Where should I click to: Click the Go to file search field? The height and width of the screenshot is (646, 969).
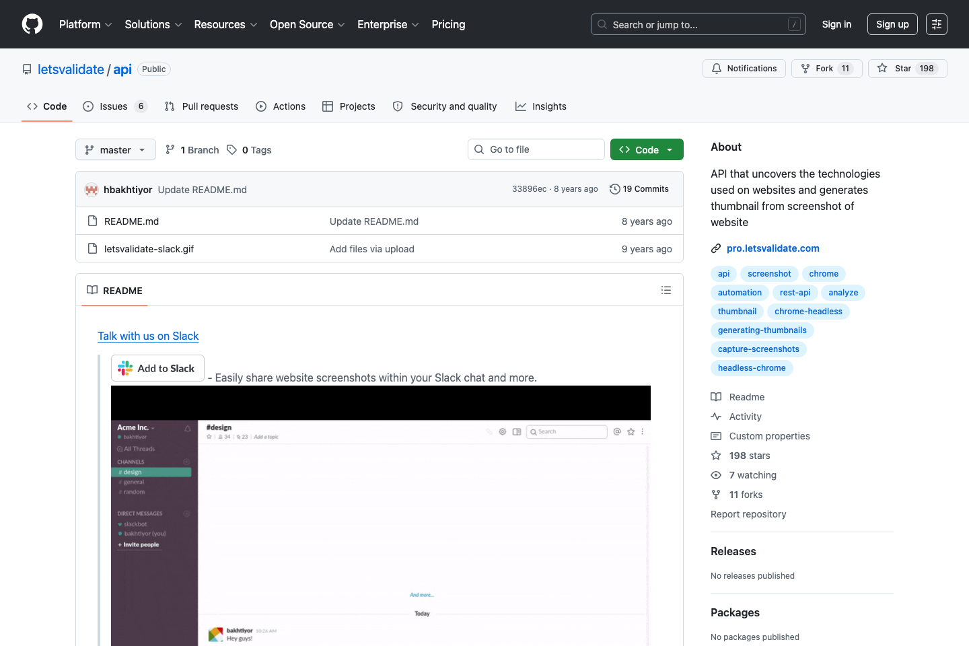point(536,149)
